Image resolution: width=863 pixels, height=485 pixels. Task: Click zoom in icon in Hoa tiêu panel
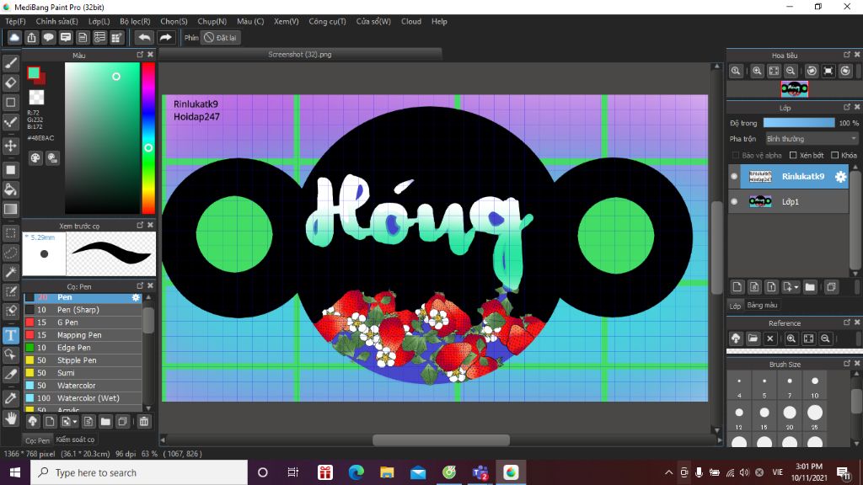[758, 71]
